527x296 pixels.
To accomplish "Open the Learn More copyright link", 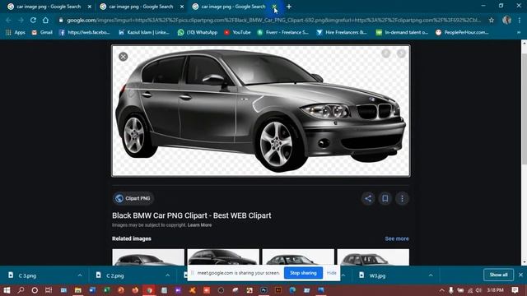I will click(199, 224).
